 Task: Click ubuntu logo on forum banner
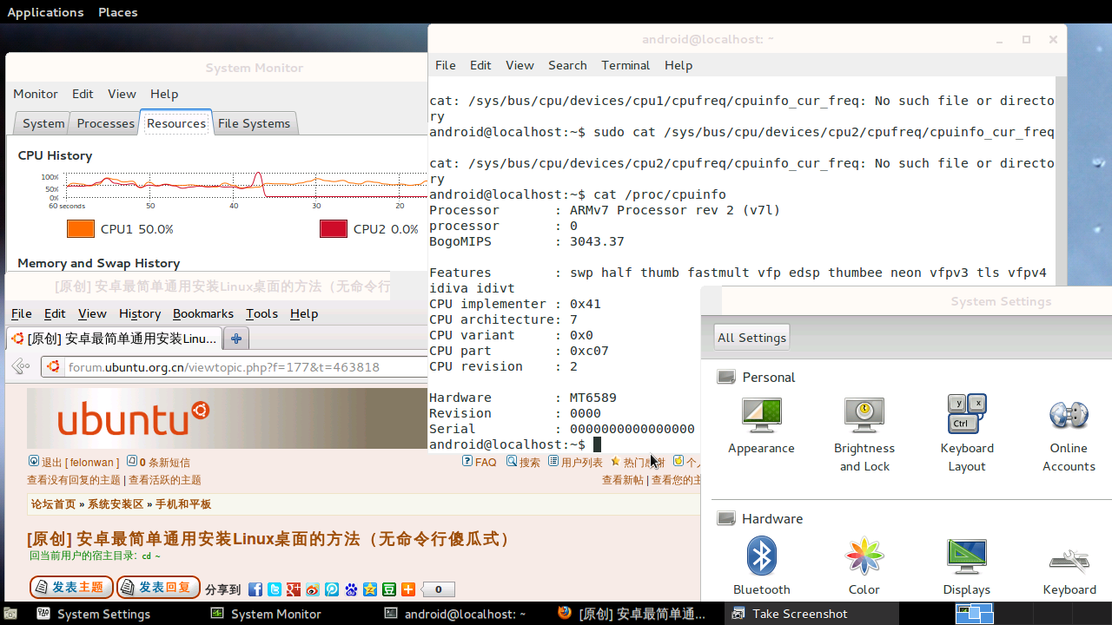click(x=133, y=418)
